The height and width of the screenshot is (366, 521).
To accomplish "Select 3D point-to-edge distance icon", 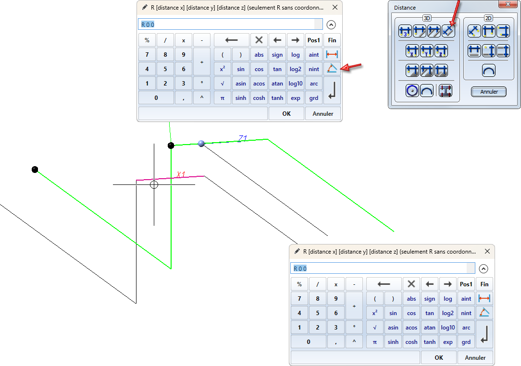I will (x=419, y=31).
